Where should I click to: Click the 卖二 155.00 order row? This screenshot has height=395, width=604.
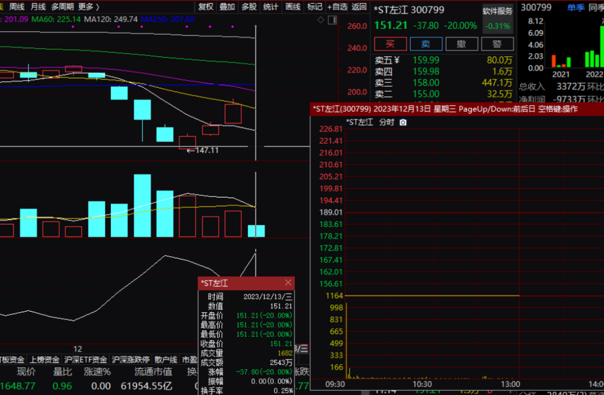point(443,93)
